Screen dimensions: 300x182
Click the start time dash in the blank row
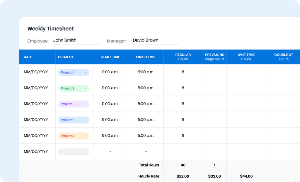click(x=110, y=152)
